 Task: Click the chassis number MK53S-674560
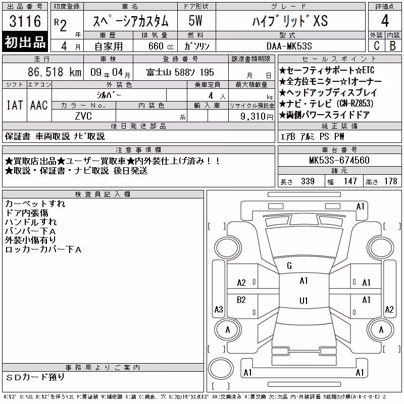point(339,160)
